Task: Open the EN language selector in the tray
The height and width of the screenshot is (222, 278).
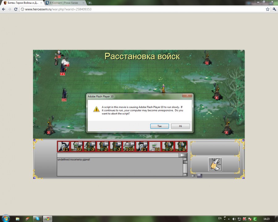Action: [220, 219]
